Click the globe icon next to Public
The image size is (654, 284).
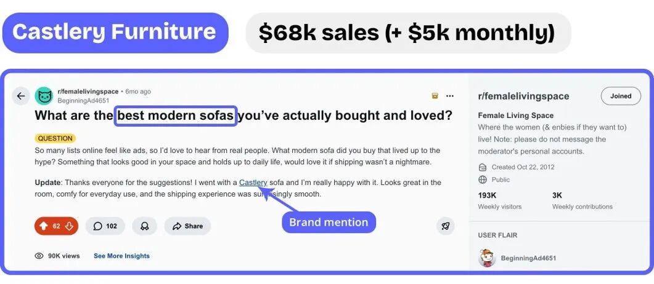pyautogui.click(x=483, y=179)
